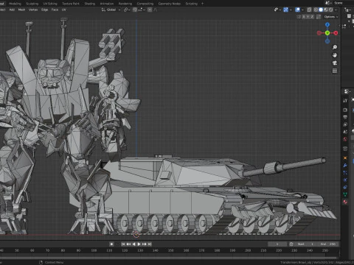The image size is (354, 265).
Task: Open the gizmo options dropdown arrow
Action: [291, 10]
